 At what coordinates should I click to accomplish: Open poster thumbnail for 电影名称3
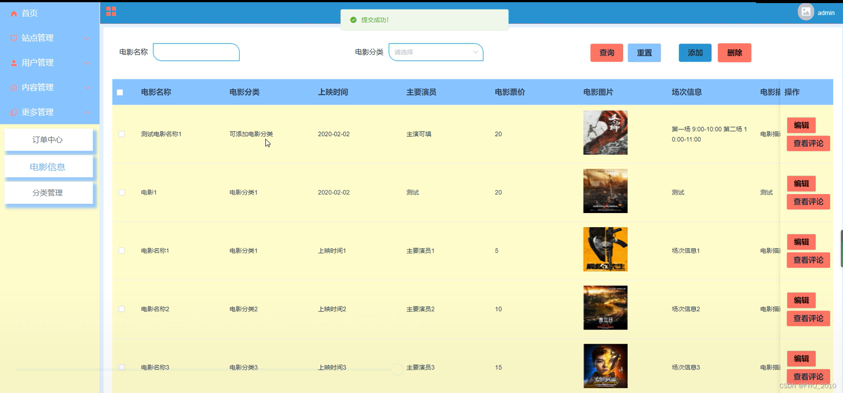coord(606,366)
